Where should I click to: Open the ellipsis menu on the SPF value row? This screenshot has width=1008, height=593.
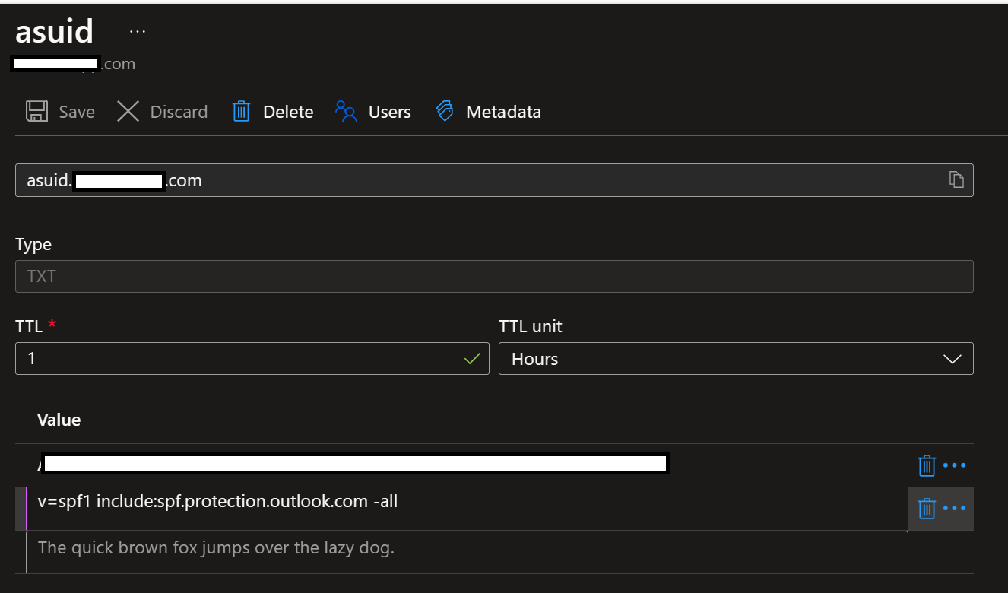tap(956, 508)
